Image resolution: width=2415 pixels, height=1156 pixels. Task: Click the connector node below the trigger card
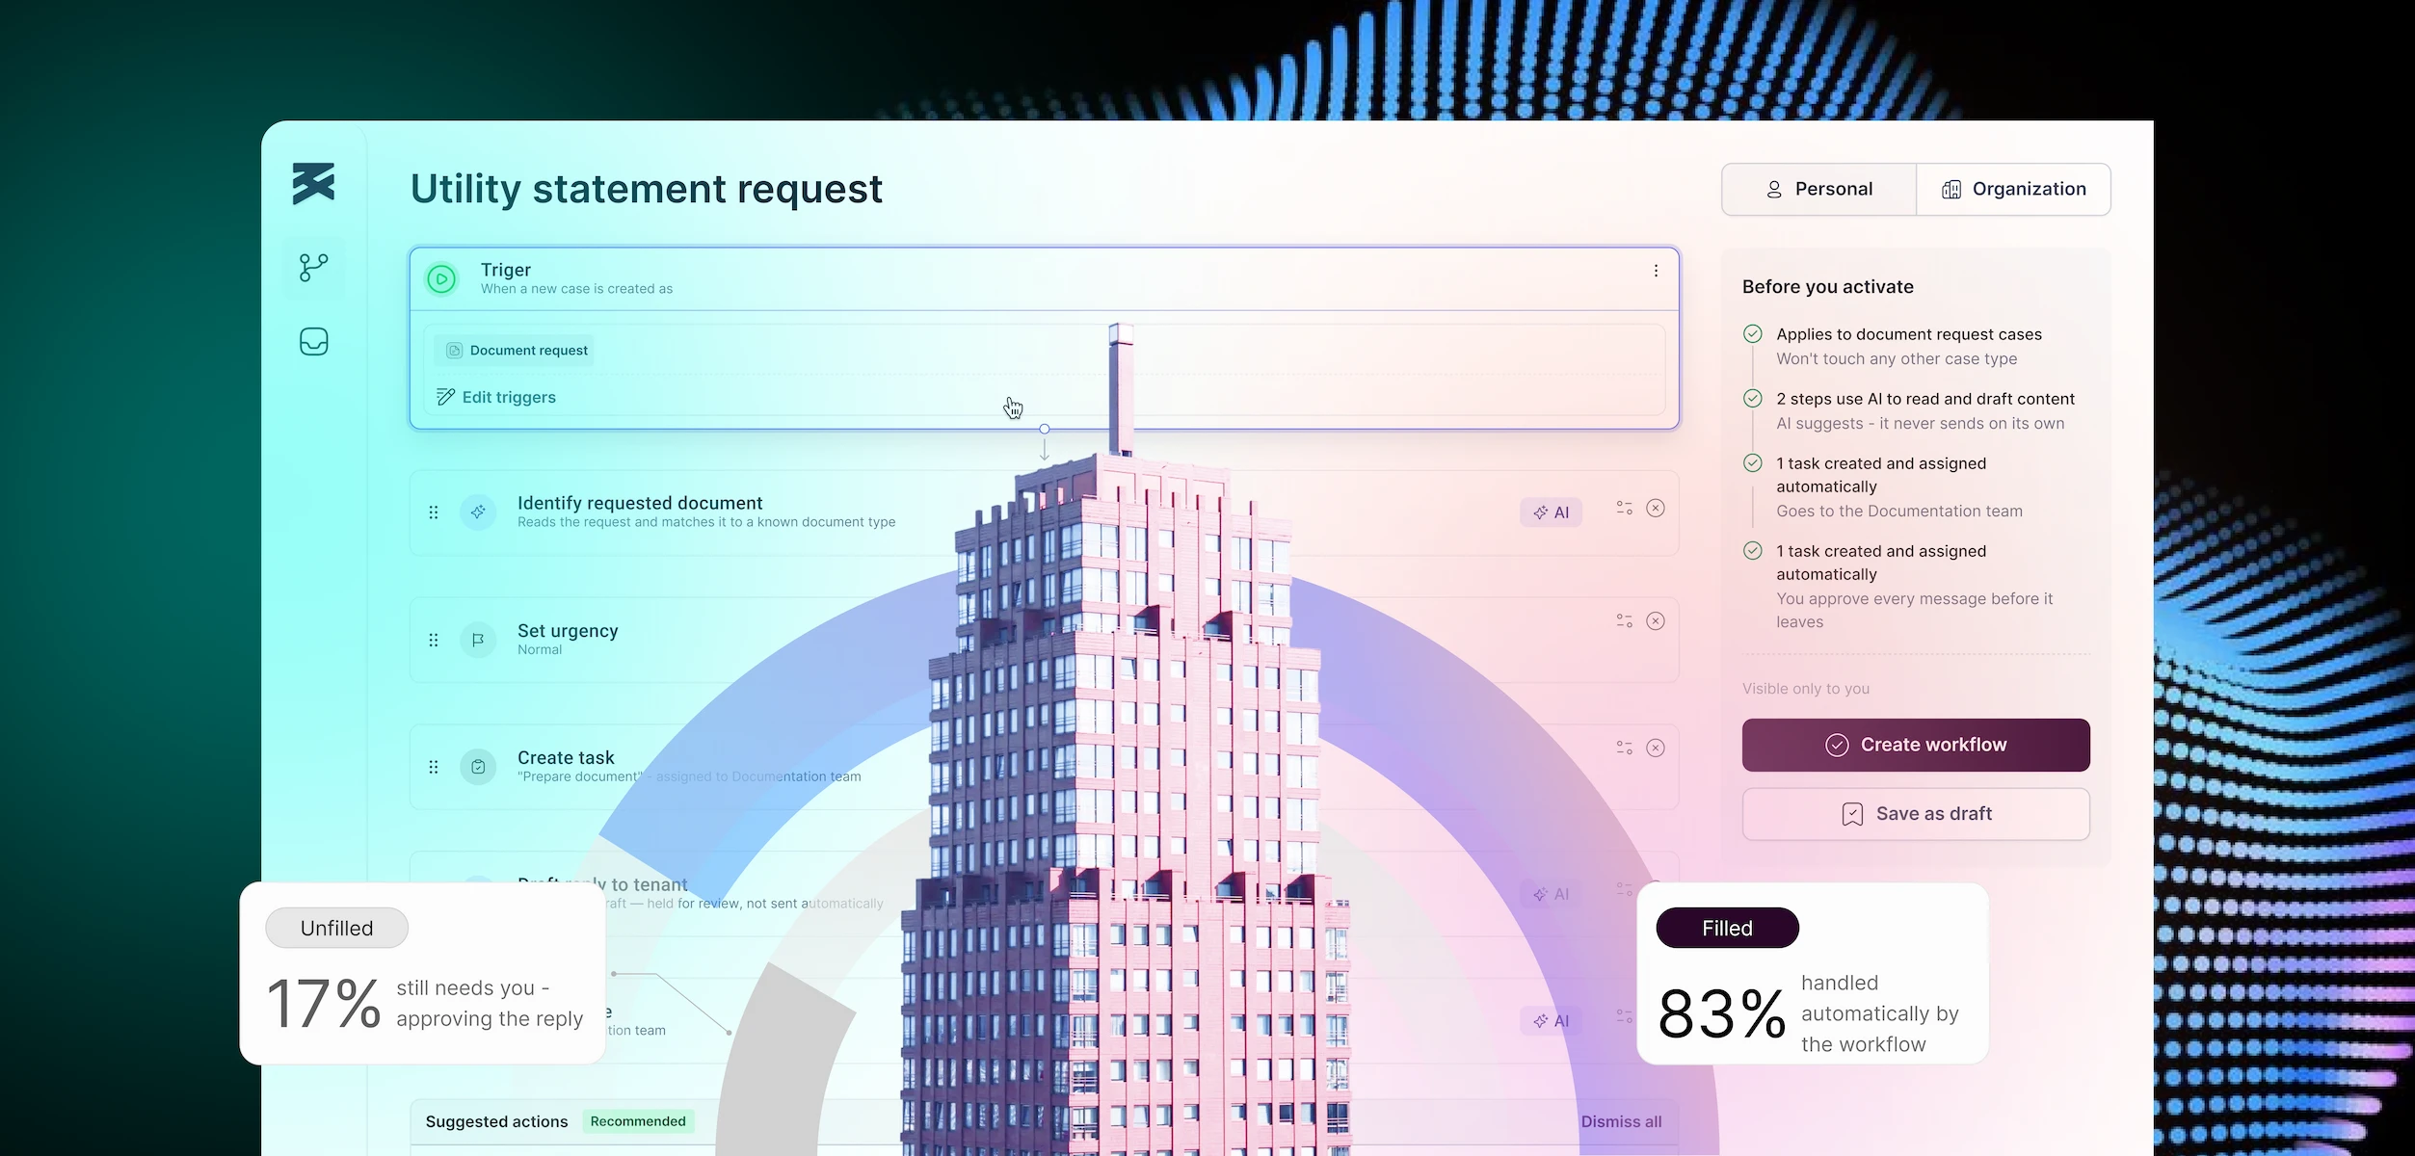[1044, 429]
